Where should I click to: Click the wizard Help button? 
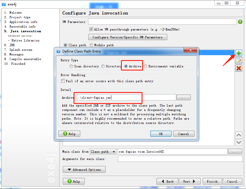point(74,181)
